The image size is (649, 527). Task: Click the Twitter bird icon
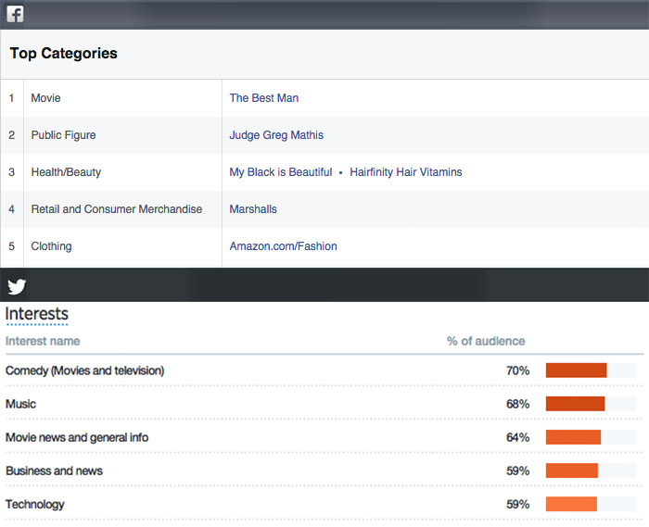(x=17, y=286)
